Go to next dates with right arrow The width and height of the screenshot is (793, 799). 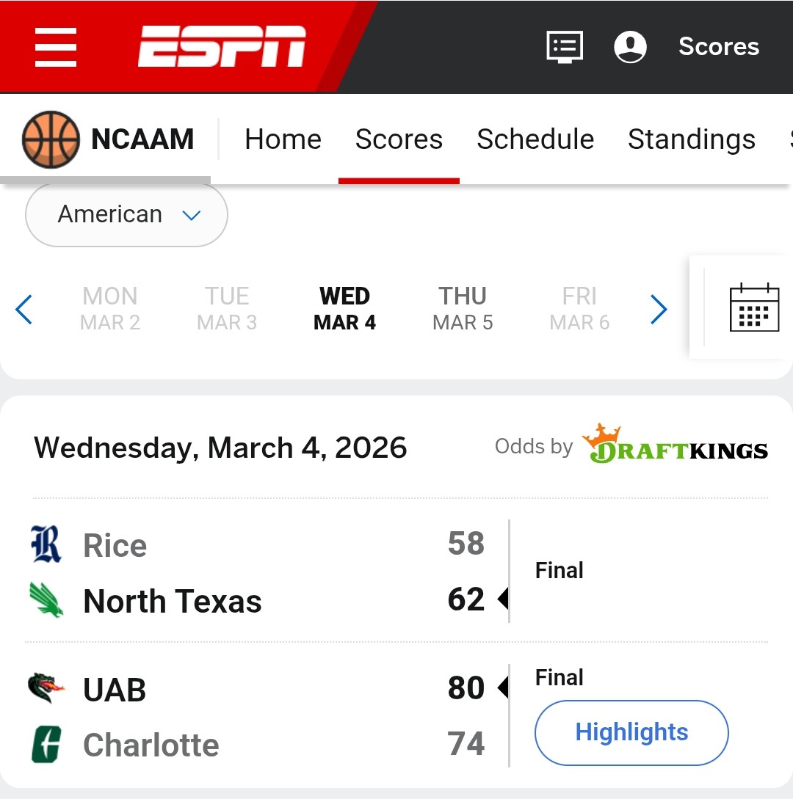[659, 309]
